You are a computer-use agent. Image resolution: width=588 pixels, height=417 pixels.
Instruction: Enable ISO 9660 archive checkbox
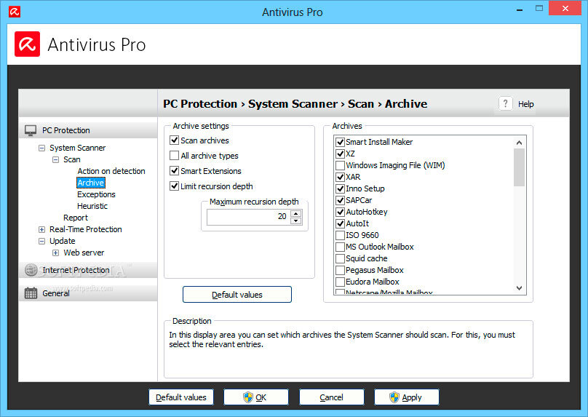click(x=340, y=235)
